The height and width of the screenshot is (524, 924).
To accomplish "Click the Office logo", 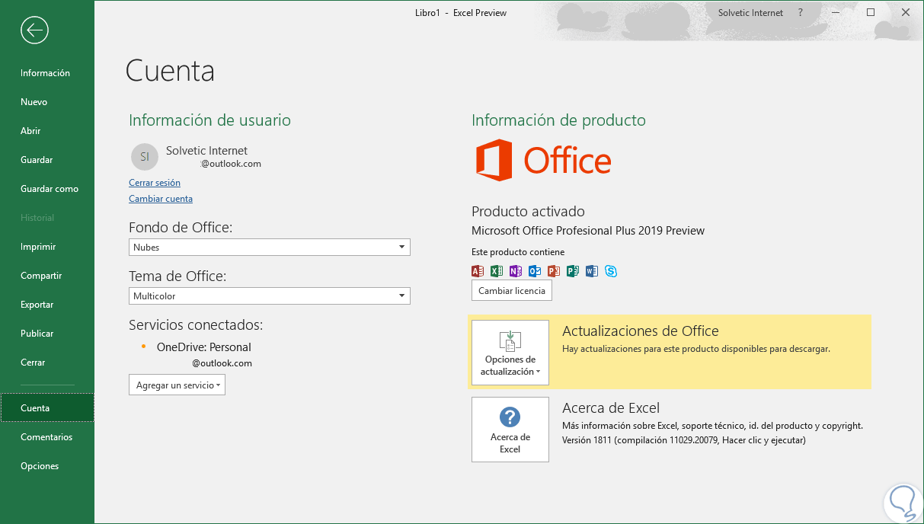I will [x=543, y=160].
